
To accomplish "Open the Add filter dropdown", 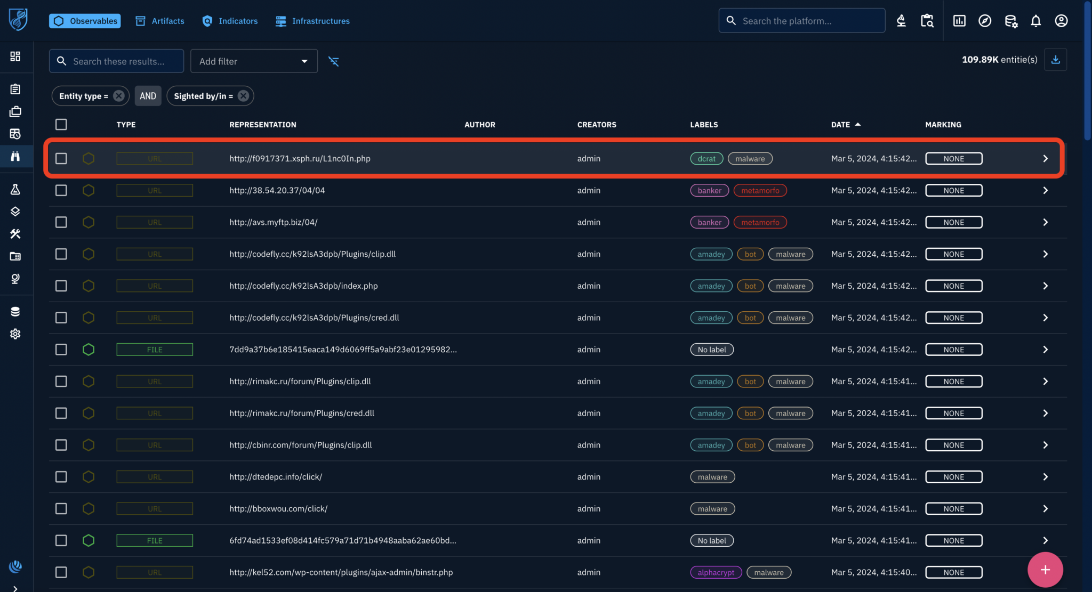I will [254, 61].
